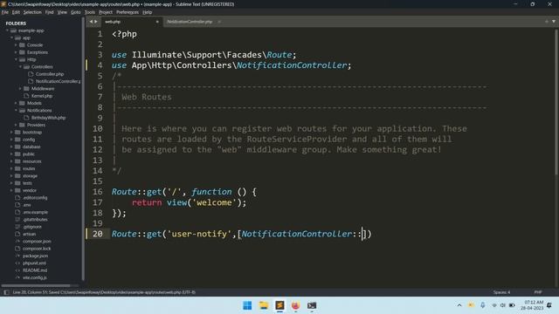Open the Help menu

(x=148, y=12)
